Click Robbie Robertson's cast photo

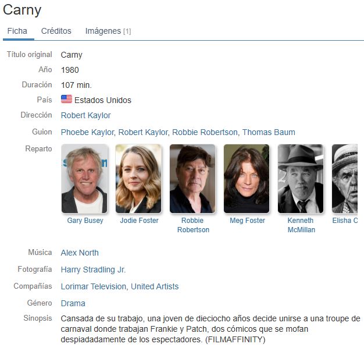click(192, 179)
